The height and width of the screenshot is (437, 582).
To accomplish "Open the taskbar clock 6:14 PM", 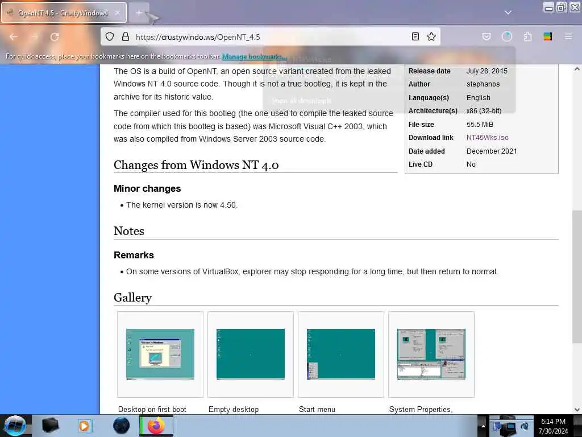I will pyautogui.click(x=553, y=426).
